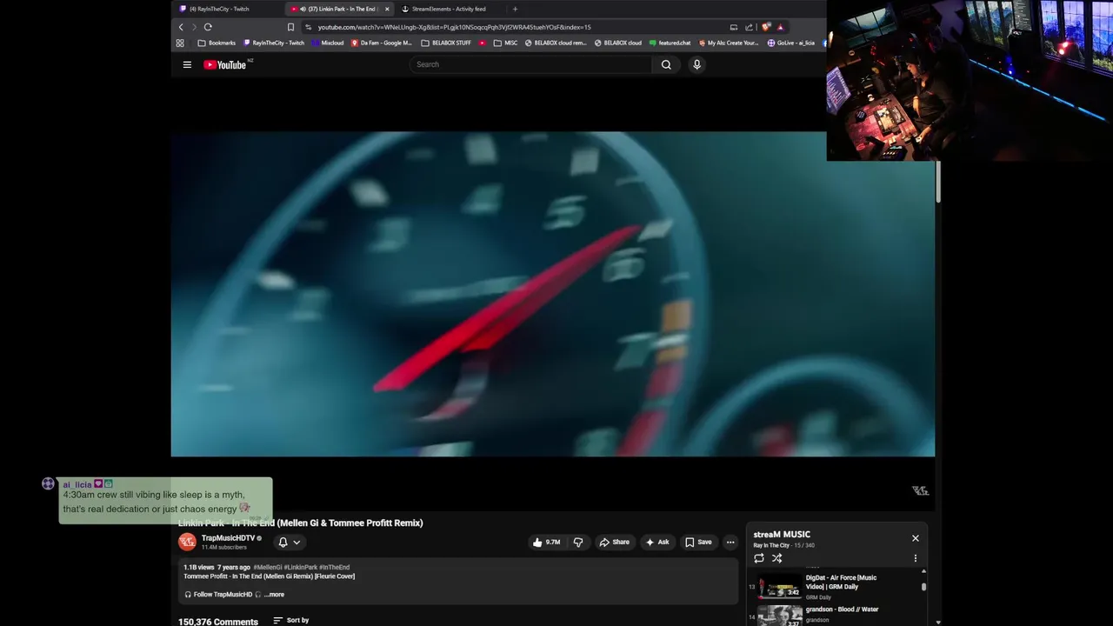Open the apps grid icon in bookmarks bar
Image resolution: width=1113 pixels, height=626 pixels.
[x=180, y=43]
